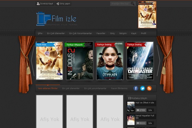The width and height of the screenshot is (192, 128).
Task: Open İletişim menu item
Action: pyautogui.click(x=123, y=33)
